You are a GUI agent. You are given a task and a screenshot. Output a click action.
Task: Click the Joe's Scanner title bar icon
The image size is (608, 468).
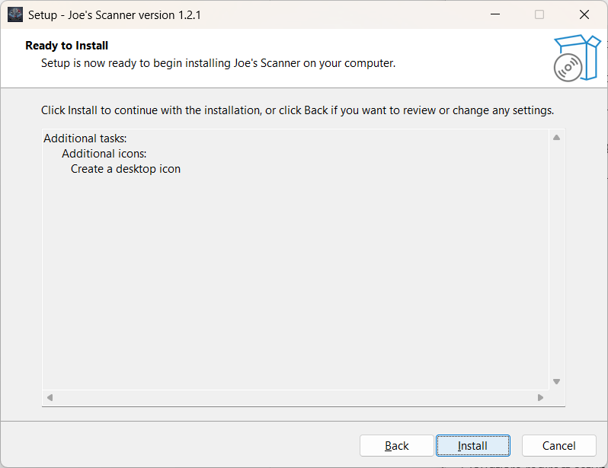pos(15,14)
